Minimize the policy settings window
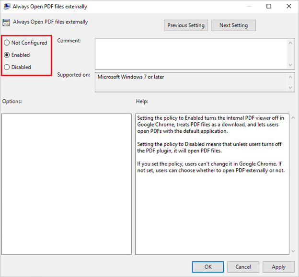 coord(249,6)
